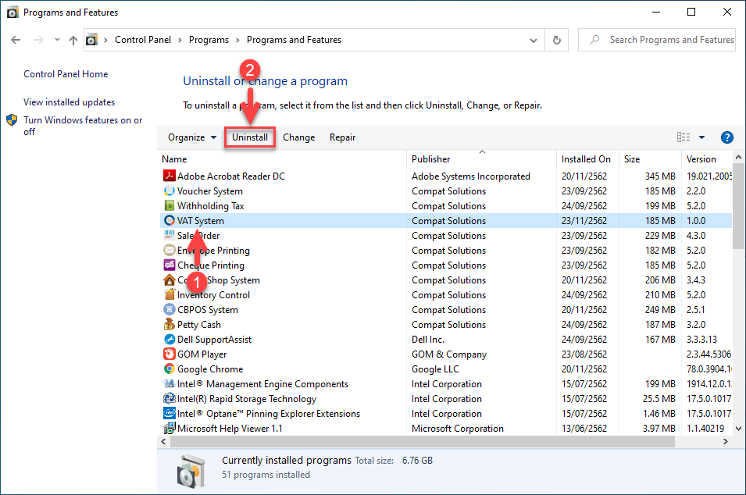Sort by Installed On column
The height and width of the screenshot is (495, 746).
[x=587, y=159]
